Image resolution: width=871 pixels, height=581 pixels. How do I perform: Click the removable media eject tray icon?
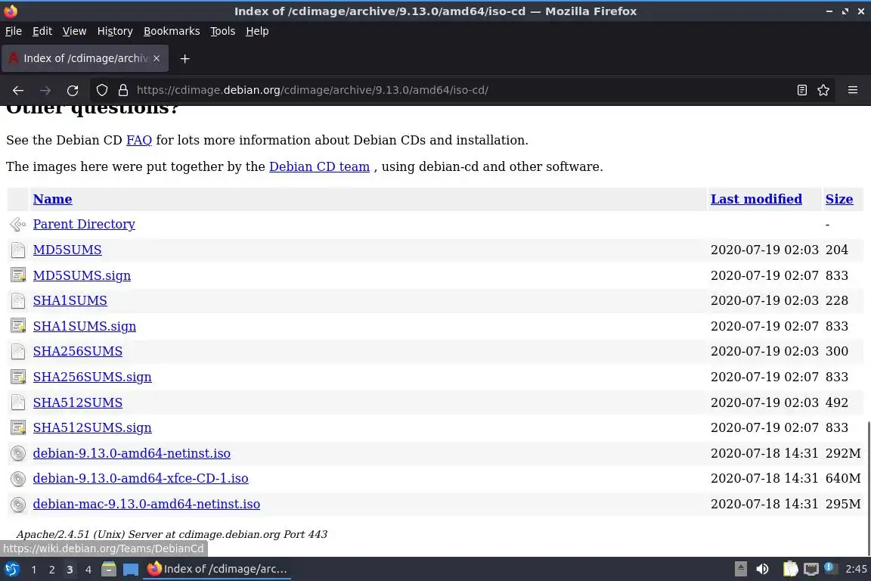(740, 569)
